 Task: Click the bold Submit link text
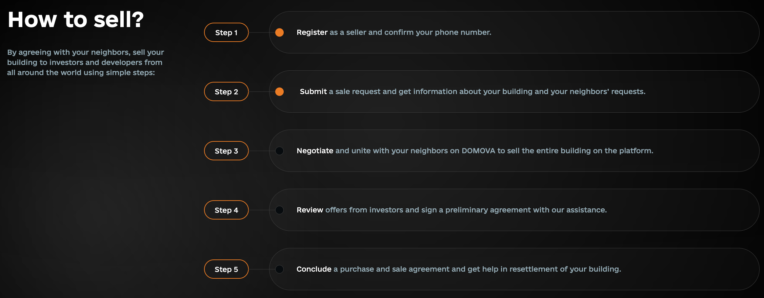pos(313,92)
